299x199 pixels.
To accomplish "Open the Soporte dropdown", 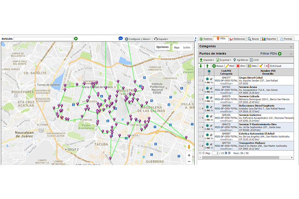I will tap(161, 39).
